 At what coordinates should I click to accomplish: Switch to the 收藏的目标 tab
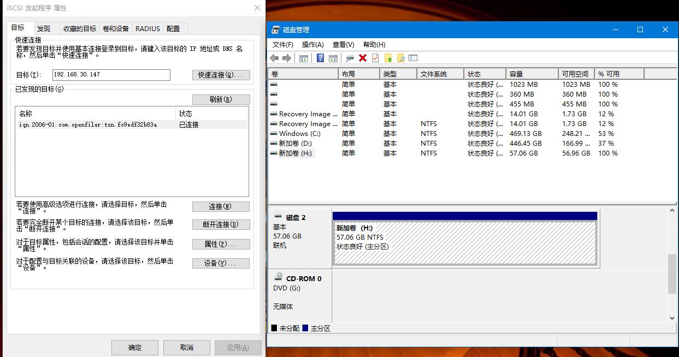(x=80, y=28)
